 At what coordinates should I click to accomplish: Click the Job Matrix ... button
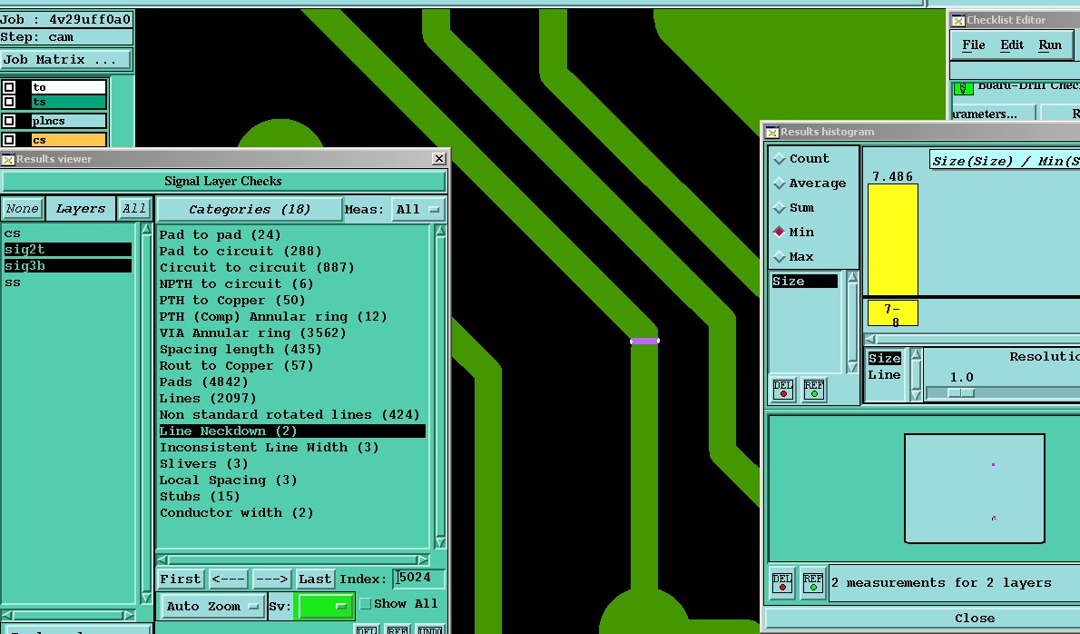click(65, 59)
